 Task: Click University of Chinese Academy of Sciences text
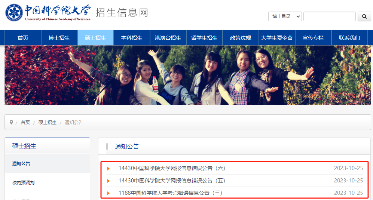58,19
